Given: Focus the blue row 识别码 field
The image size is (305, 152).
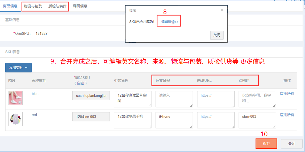Looking at the screenshot, I should tap(257, 99).
